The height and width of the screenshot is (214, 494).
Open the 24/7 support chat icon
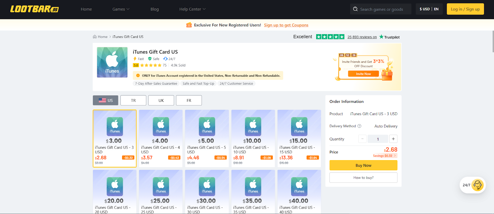477,185
